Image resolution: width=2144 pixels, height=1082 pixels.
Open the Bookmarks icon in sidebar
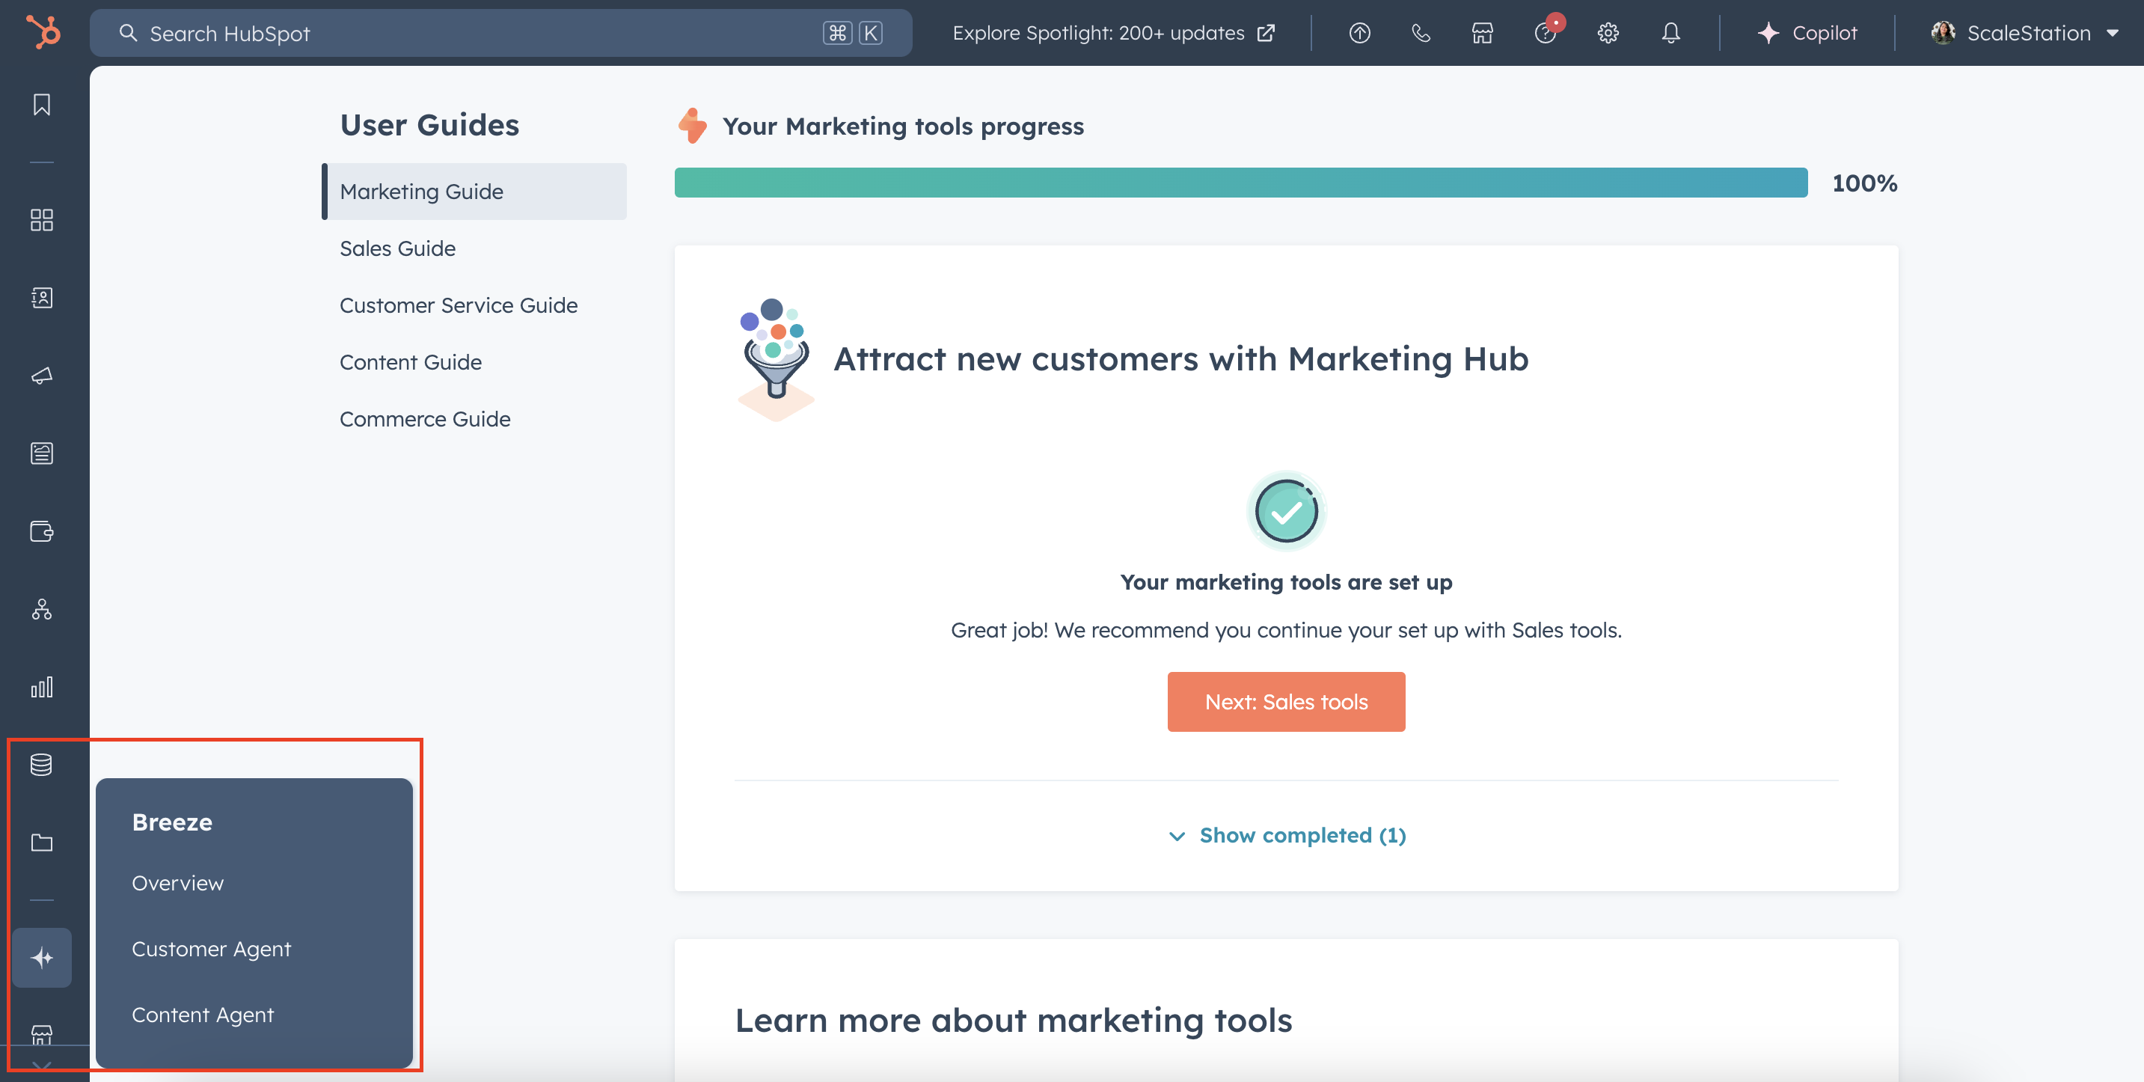click(x=41, y=104)
